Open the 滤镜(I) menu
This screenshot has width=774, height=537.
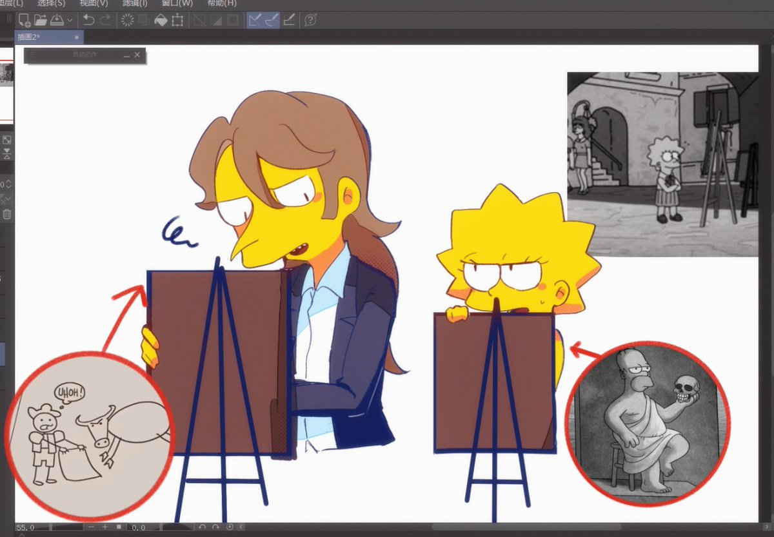pos(135,3)
